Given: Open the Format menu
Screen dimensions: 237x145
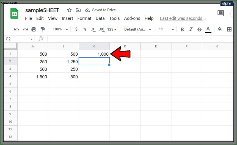Looking at the screenshot, I should (x=84, y=18).
